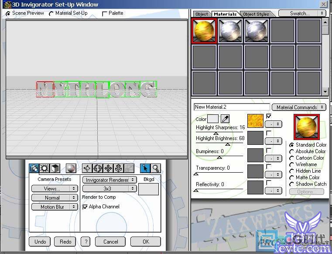This screenshot has height=254, width=332.
Task: Click the material Color swatch
Action: [213, 119]
